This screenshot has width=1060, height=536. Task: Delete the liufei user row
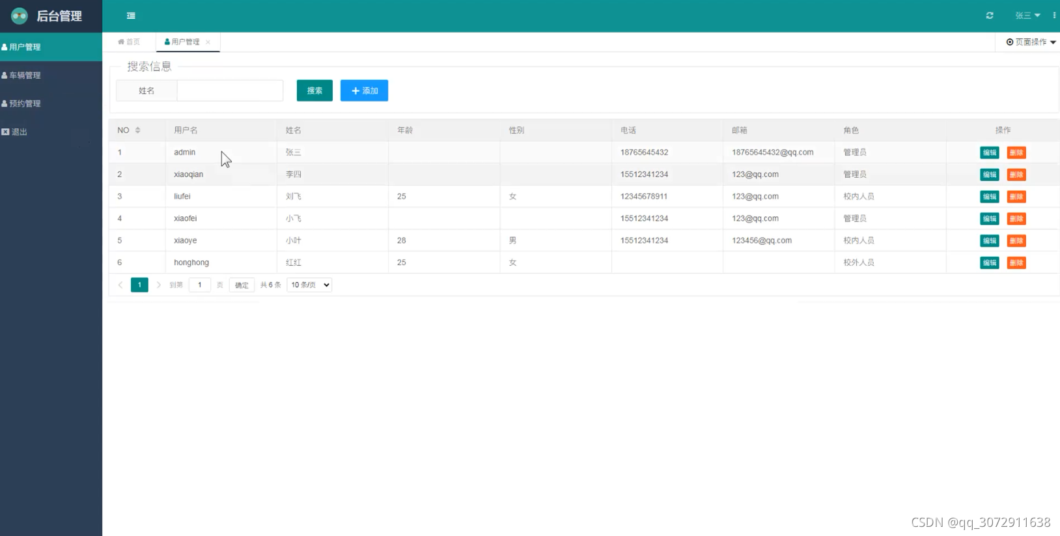tap(1016, 197)
